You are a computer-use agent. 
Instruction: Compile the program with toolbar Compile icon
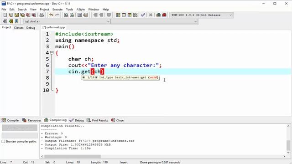click(x=118, y=15)
